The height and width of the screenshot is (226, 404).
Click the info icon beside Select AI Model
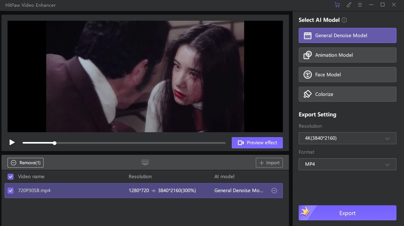(344, 20)
